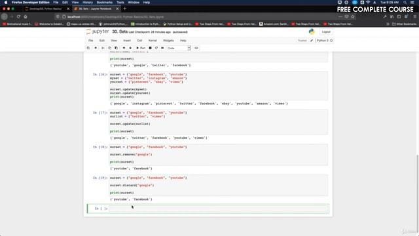Screen dimensions: 419x236
Task: Toggle the Firefox sidebar icon
Action: pos(399,16)
